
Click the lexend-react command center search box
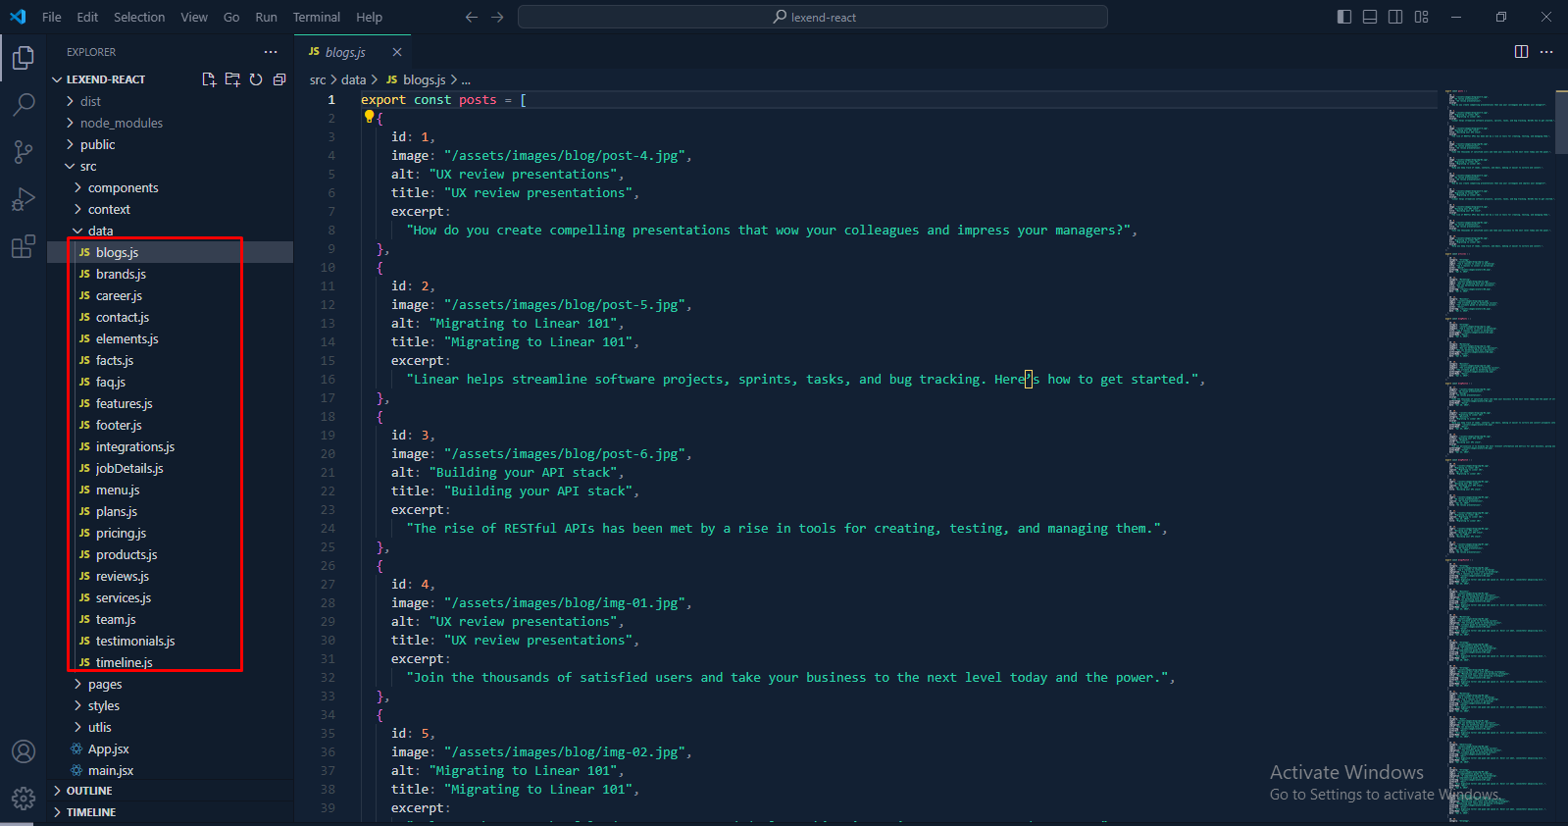point(812,17)
